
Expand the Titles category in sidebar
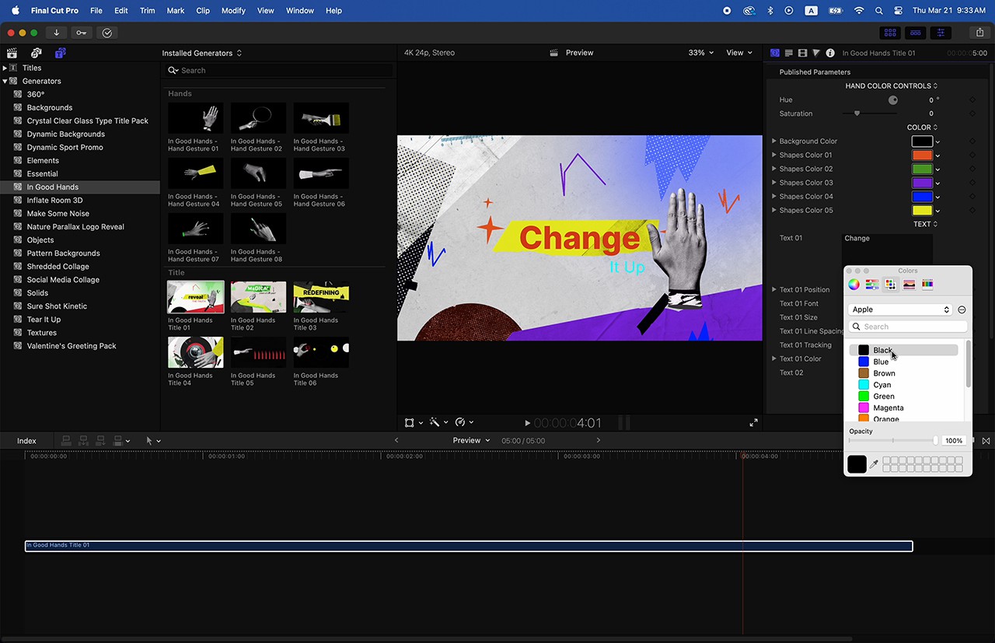point(5,68)
